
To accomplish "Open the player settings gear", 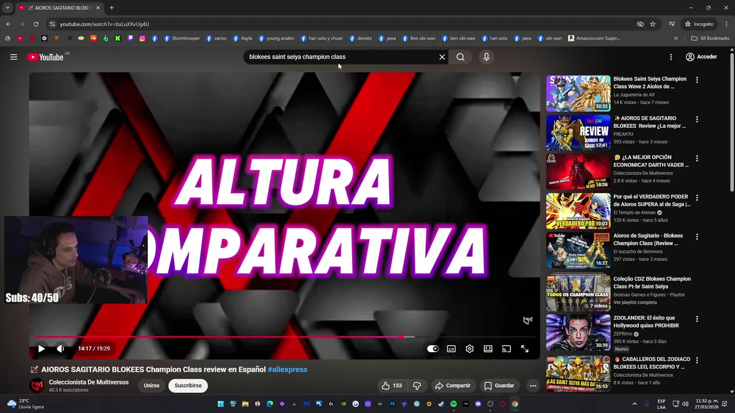I will pos(470,349).
